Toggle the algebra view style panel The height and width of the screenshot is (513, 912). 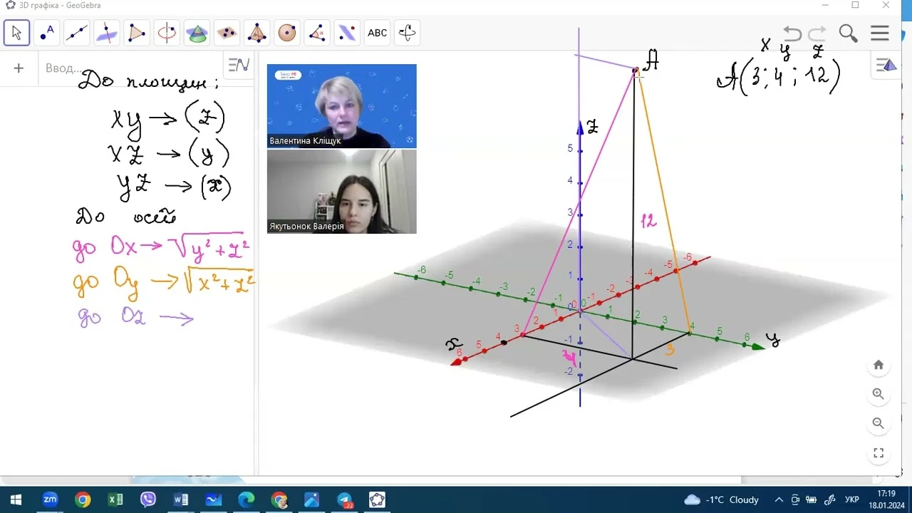[x=238, y=66]
